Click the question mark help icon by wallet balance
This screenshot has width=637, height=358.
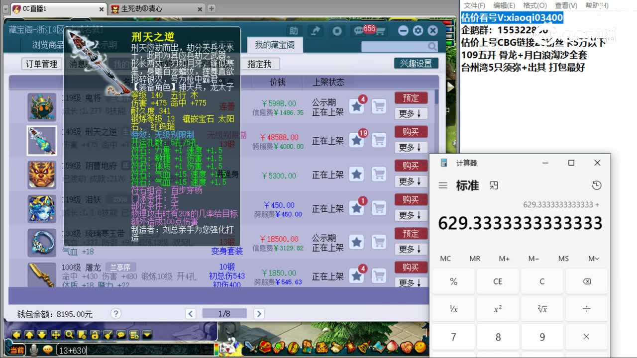[x=116, y=314]
